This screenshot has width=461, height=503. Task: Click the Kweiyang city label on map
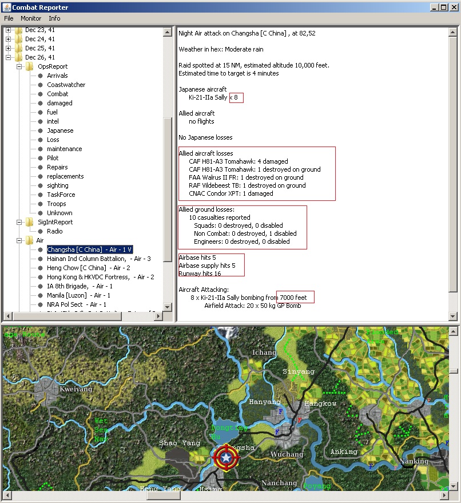(x=76, y=389)
